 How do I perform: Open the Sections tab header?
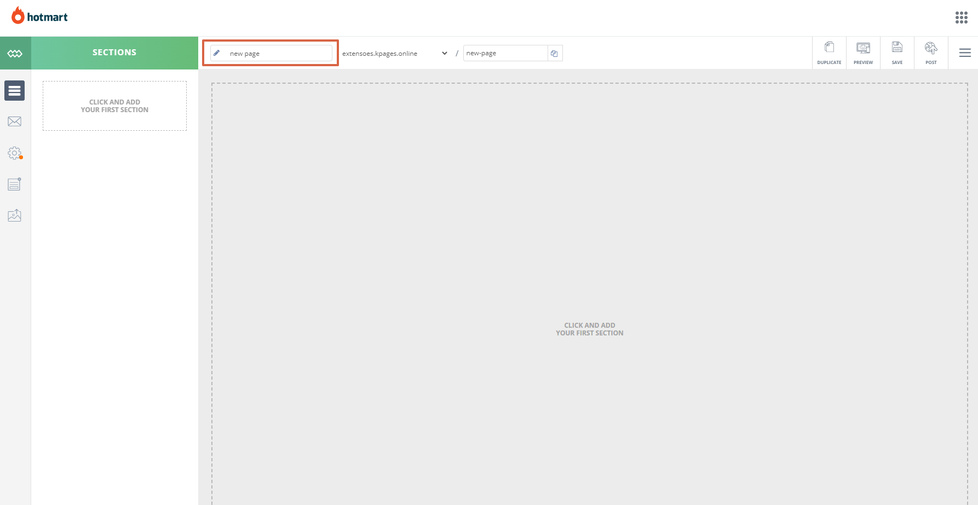tap(114, 53)
